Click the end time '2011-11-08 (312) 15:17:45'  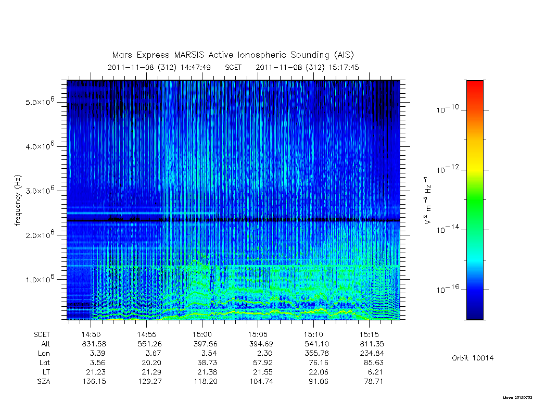coord(307,67)
